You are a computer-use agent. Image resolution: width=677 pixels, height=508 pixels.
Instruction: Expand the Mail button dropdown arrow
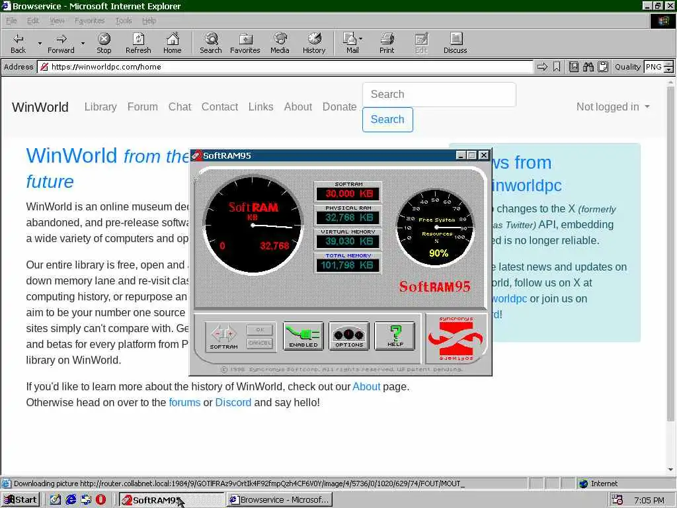360,39
